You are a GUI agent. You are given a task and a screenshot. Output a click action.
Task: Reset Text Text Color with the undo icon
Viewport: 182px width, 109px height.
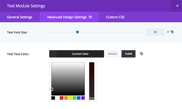click(x=141, y=54)
